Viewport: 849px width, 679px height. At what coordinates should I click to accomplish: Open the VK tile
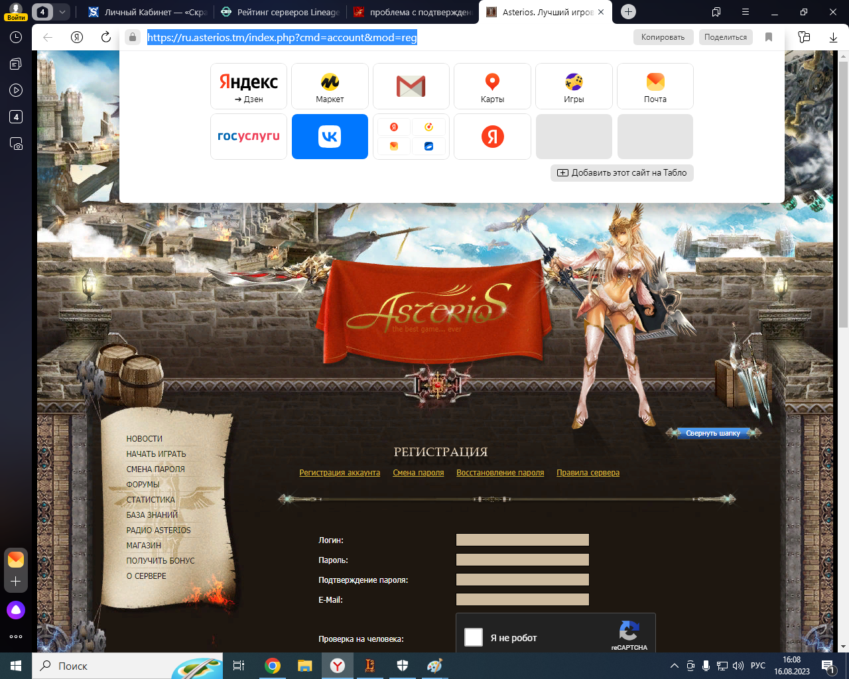pyautogui.click(x=330, y=137)
